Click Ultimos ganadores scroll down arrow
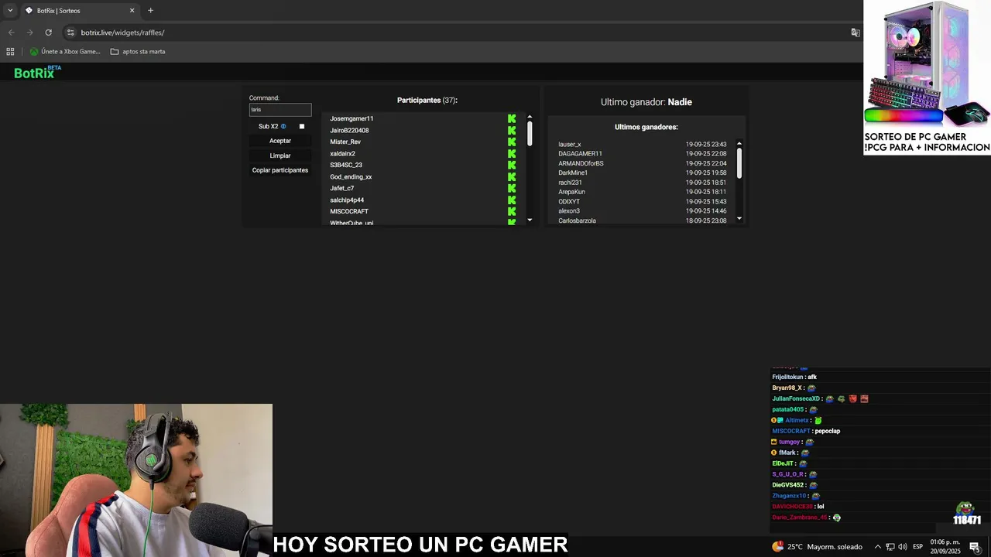991x557 pixels. (x=739, y=218)
